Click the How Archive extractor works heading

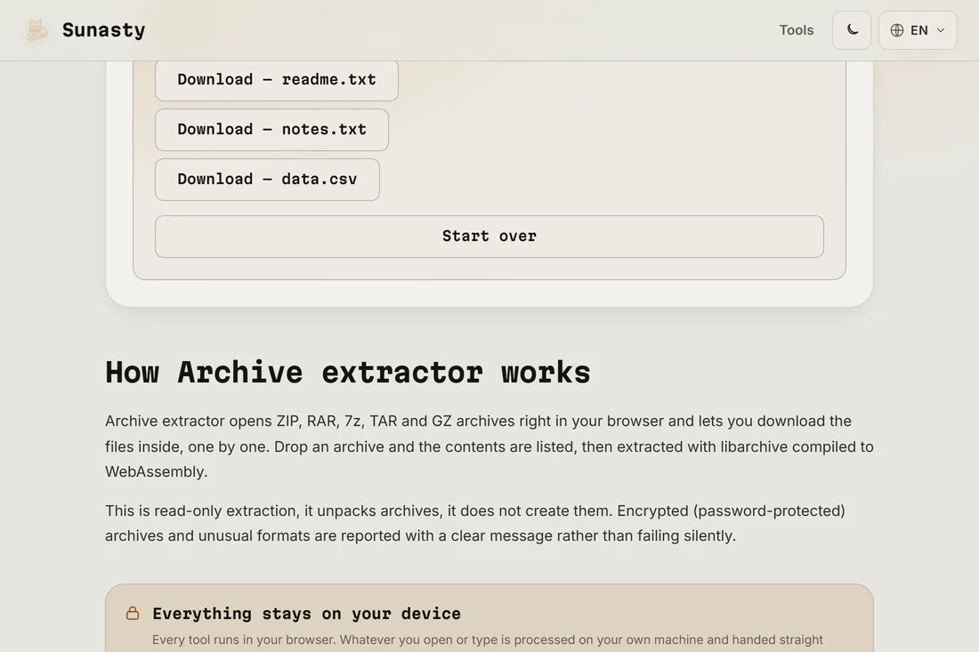pyautogui.click(x=348, y=373)
